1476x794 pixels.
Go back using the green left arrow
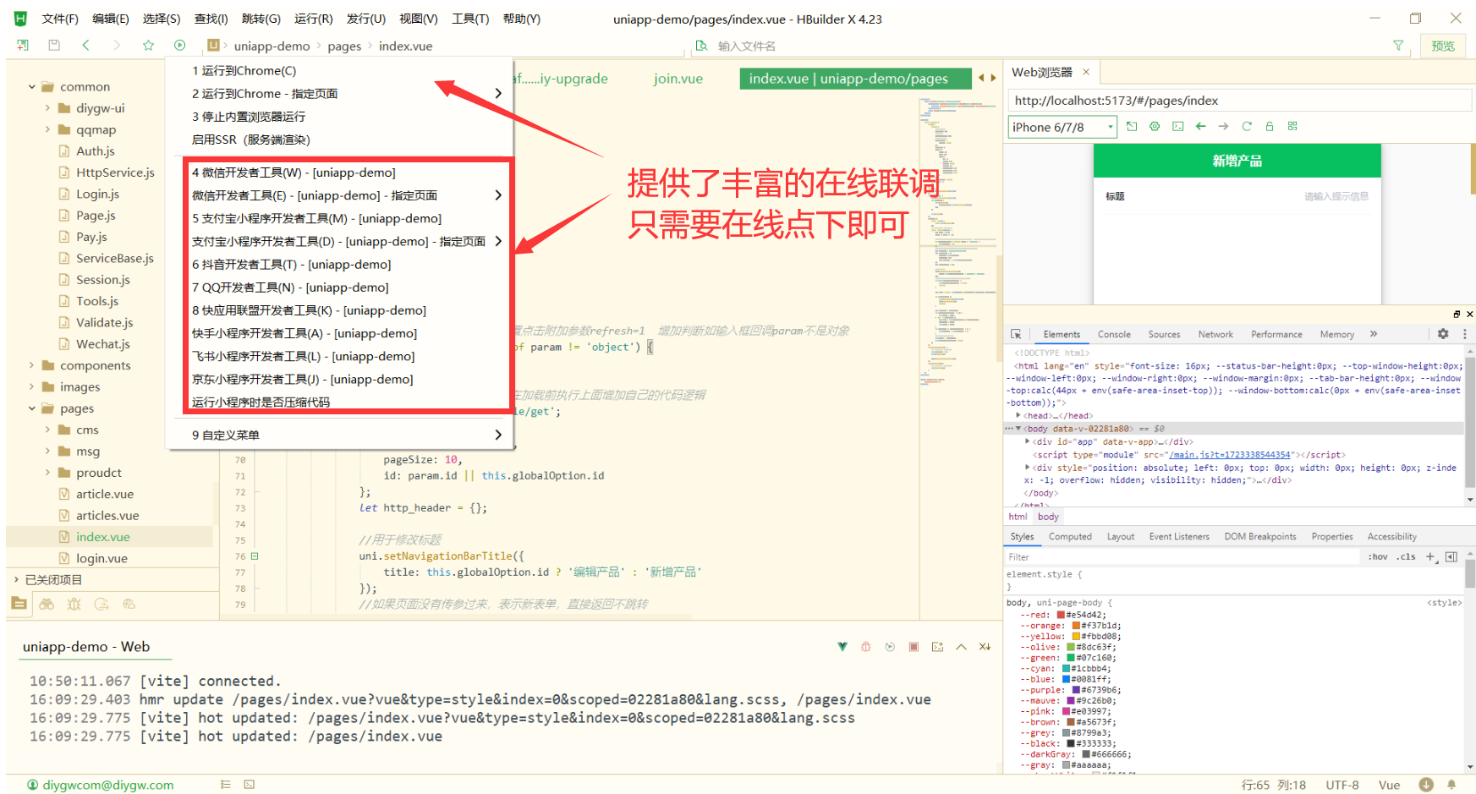[85, 46]
